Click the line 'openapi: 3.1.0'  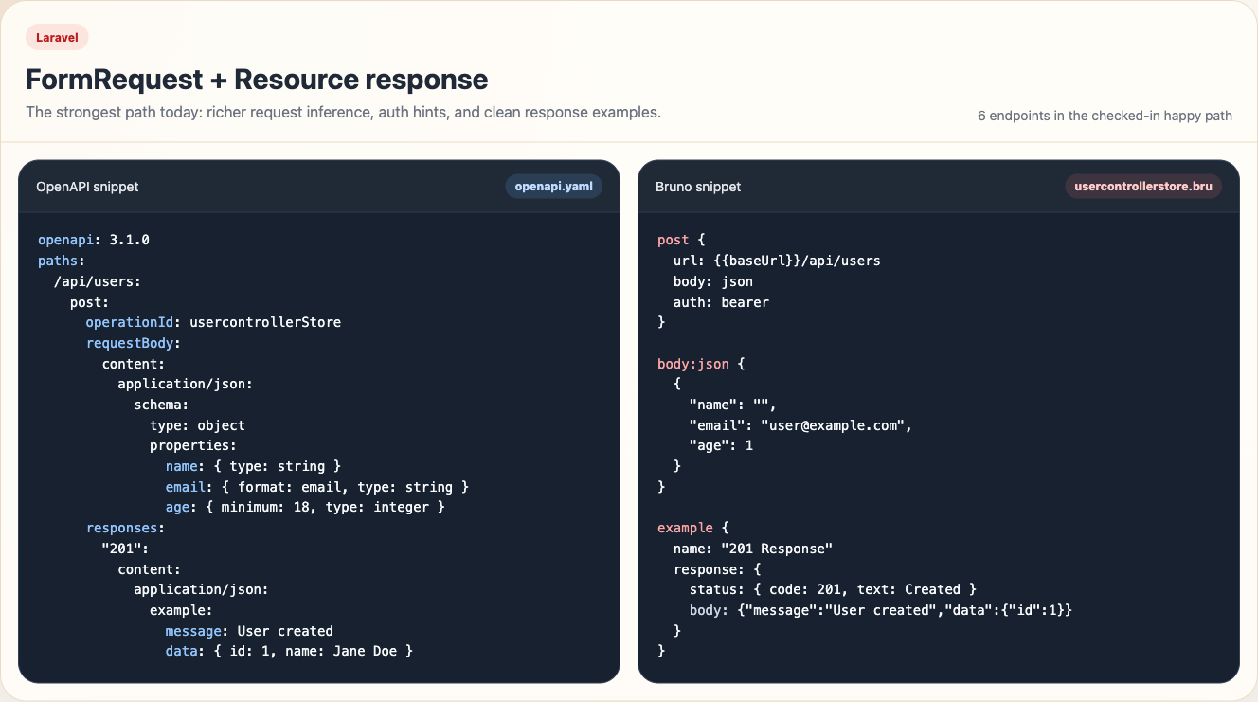point(94,240)
